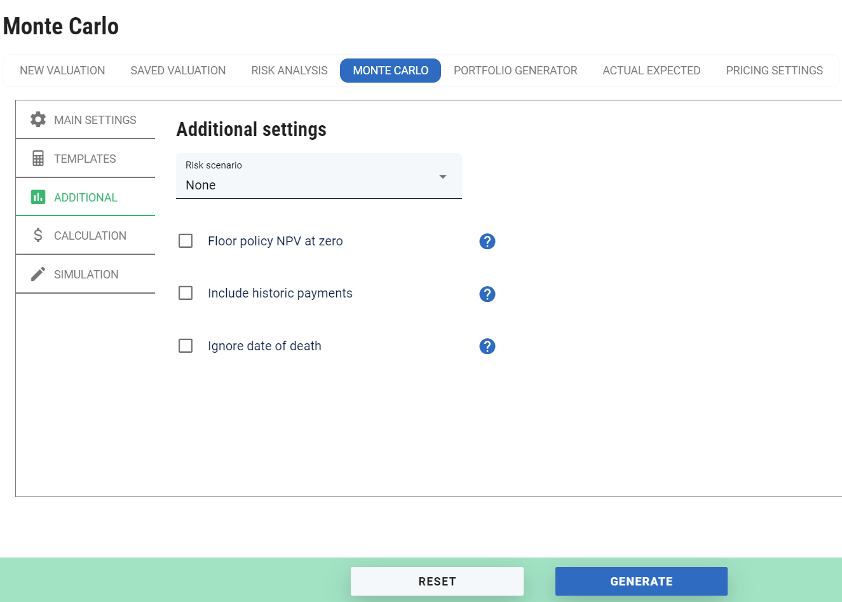Viewport: 842px width, 602px height.
Task: Enable Floor policy NPV at zero checkbox
Action: (186, 241)
